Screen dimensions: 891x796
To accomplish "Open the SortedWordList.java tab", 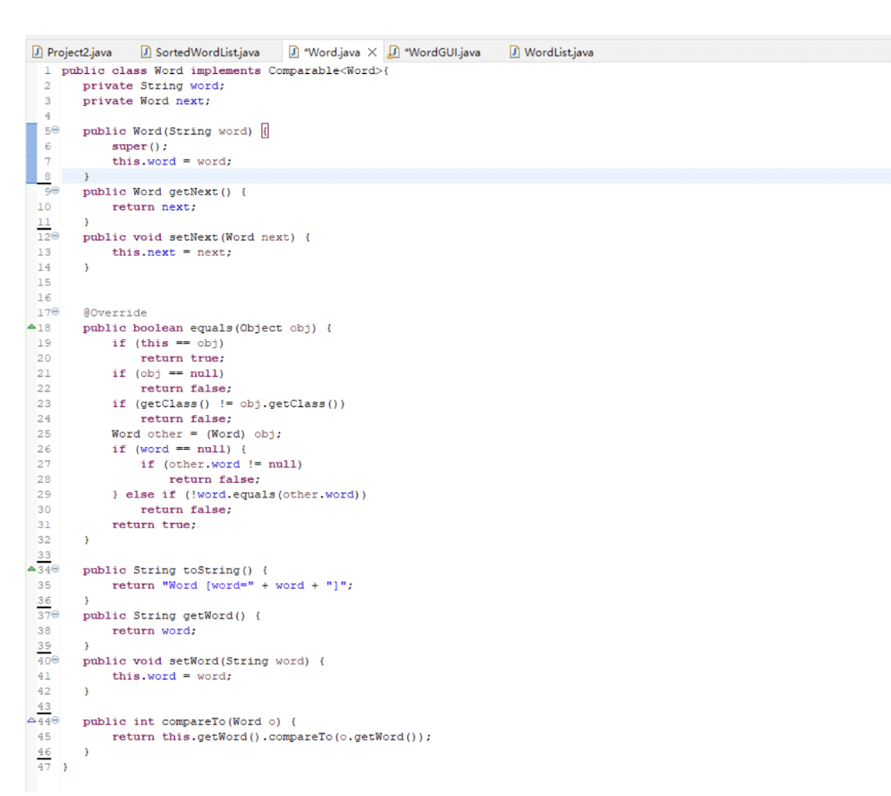I will click(201, 52).
